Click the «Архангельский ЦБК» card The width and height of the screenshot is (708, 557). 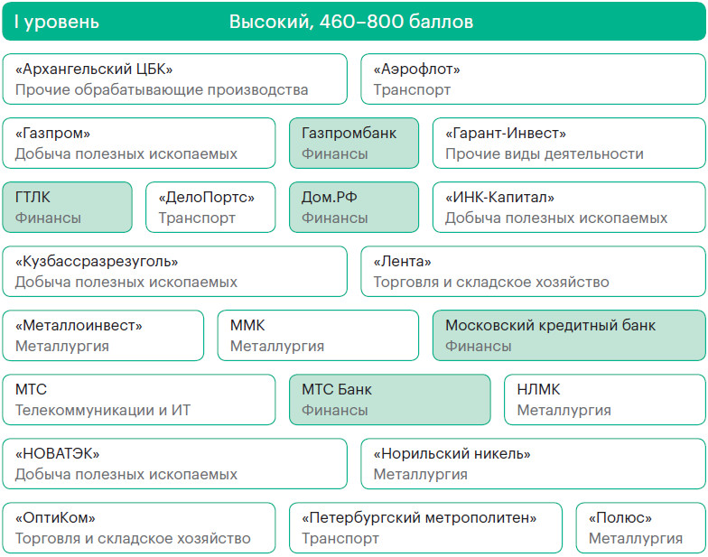coord(174,79)
